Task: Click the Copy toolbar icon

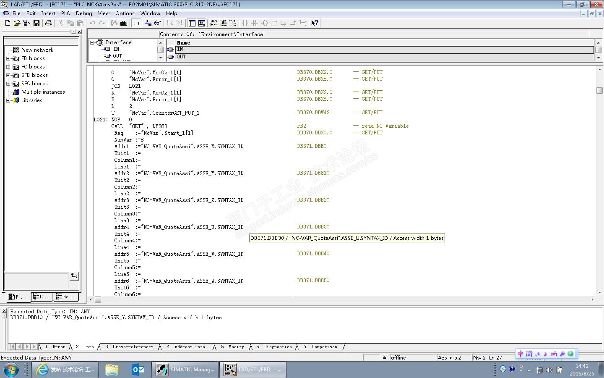Action: pyautogui.click(x=70, y=23)
